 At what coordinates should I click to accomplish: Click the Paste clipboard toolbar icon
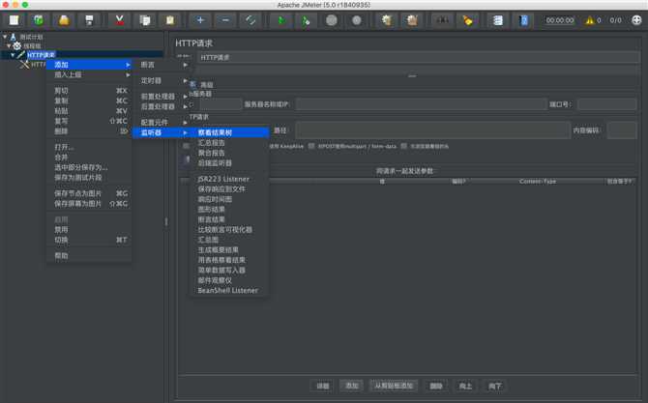[x=170, y=20]
